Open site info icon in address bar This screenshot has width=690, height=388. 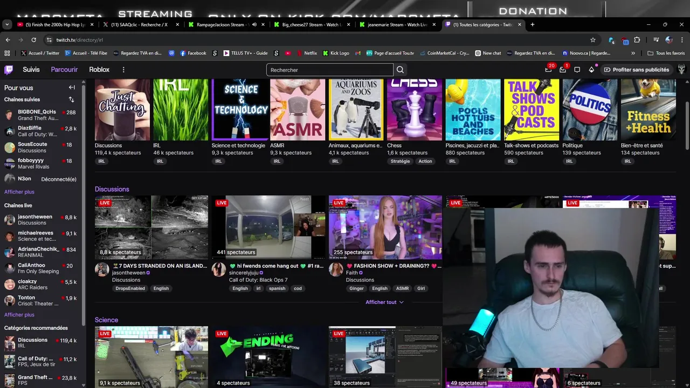(49, 40)
